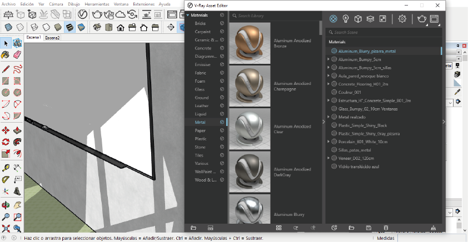Open V-Ray Asset Editor from SketchUp toolbar
The image size is (468, 242).
pyautogui.click(x=83, y=14)
